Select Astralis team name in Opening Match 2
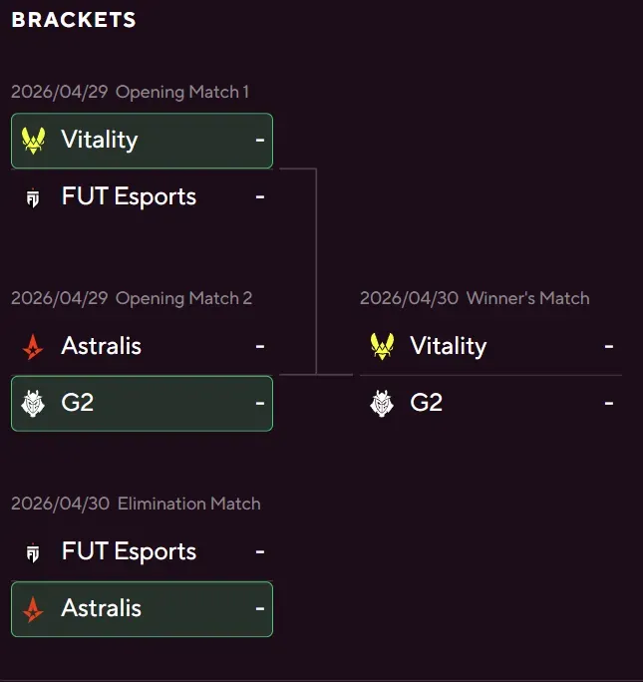Image resolution: width=643 pixels, height=682 pixels. [102, 346]
